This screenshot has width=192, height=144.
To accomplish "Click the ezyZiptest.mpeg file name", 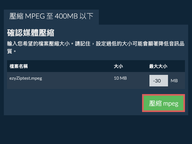I will 26,78.
